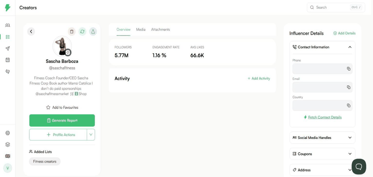Screen dimensions: 373x177
Task: Click Add Details in Influencer Details
Action: click(345, 33)
